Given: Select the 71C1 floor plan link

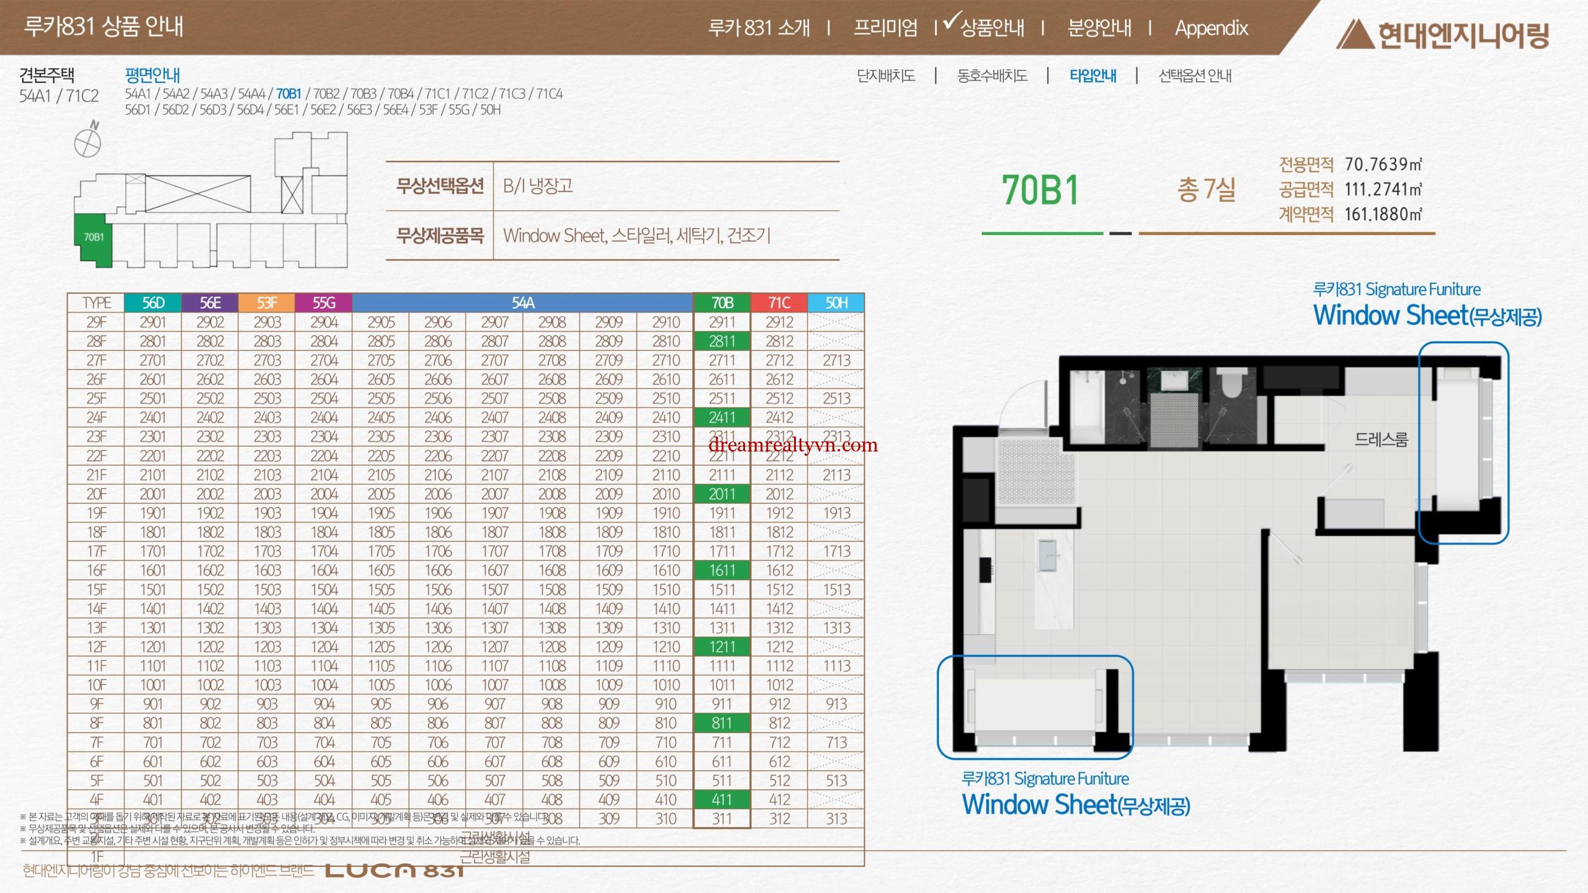Looking at the screenshot, I should [437, 94].
